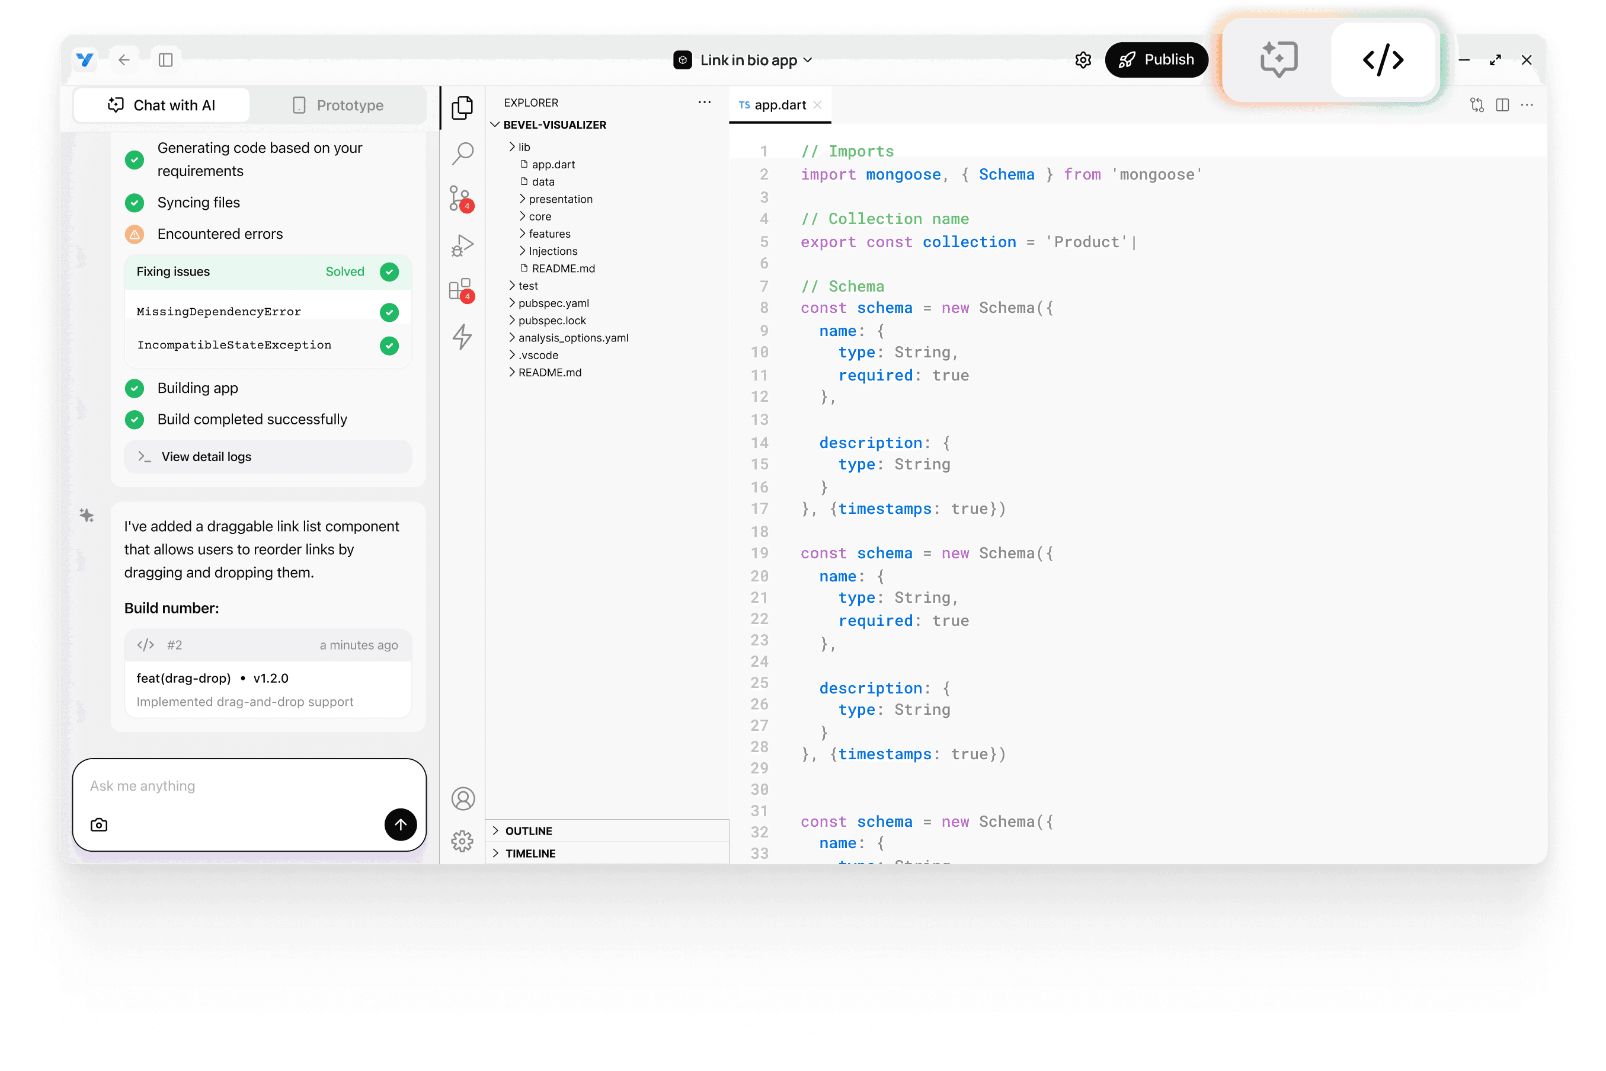Toggle the sidebar panel icon

(x=165, y=60)
